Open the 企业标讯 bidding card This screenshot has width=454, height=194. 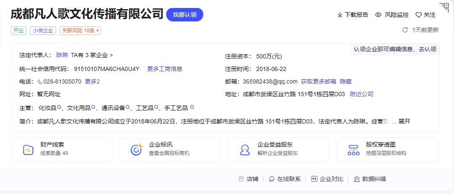[170, 149]
